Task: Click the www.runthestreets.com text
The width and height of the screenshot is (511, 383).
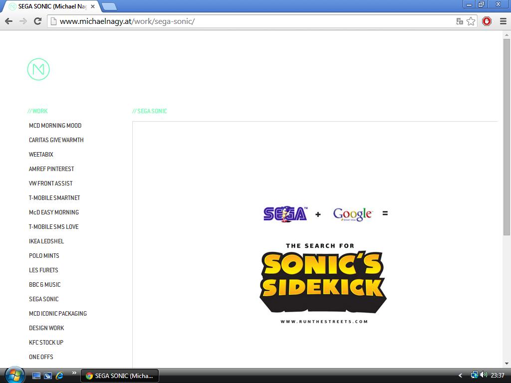Action: [x=324, y=322]
